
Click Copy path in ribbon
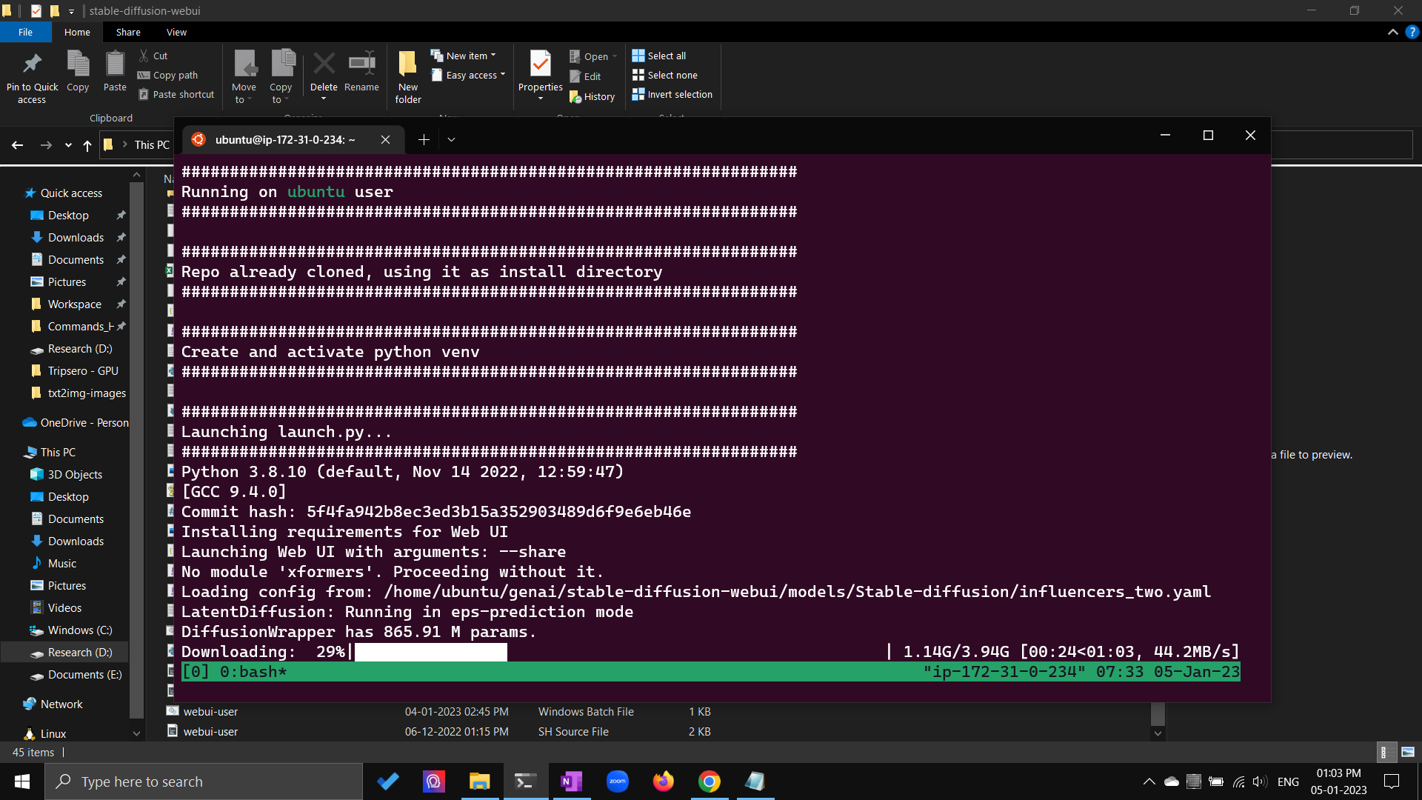click(168, 75)
